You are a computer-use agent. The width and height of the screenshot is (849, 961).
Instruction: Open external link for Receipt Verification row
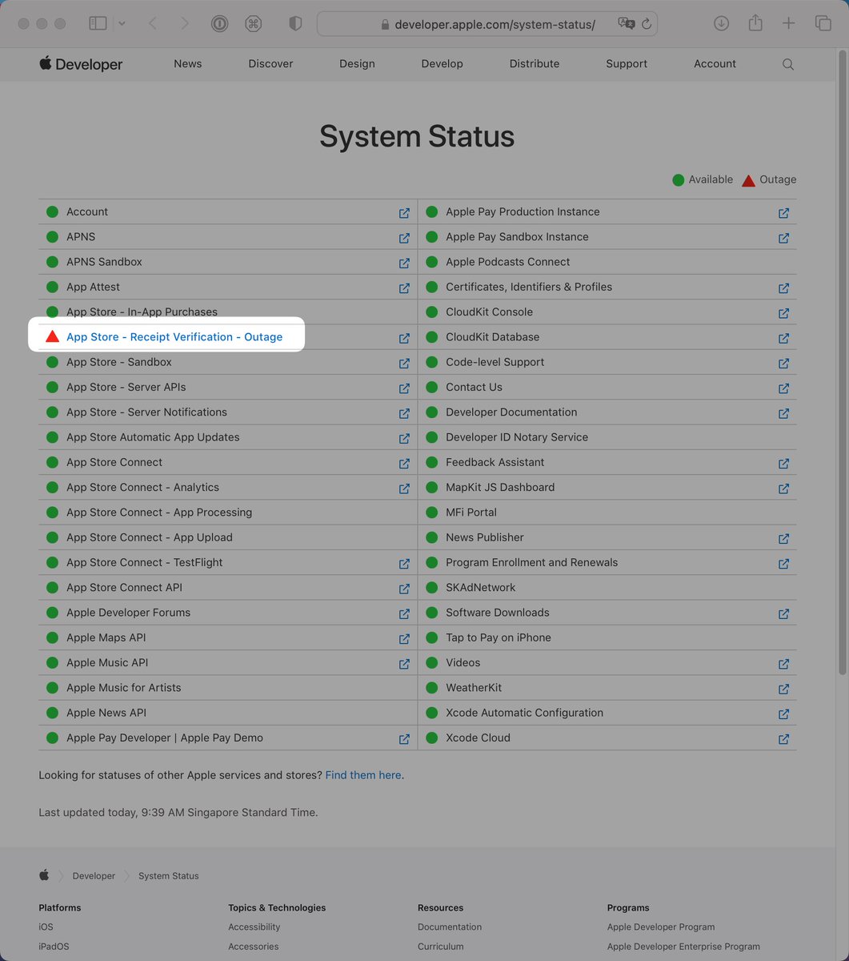[x=404, y=338]
